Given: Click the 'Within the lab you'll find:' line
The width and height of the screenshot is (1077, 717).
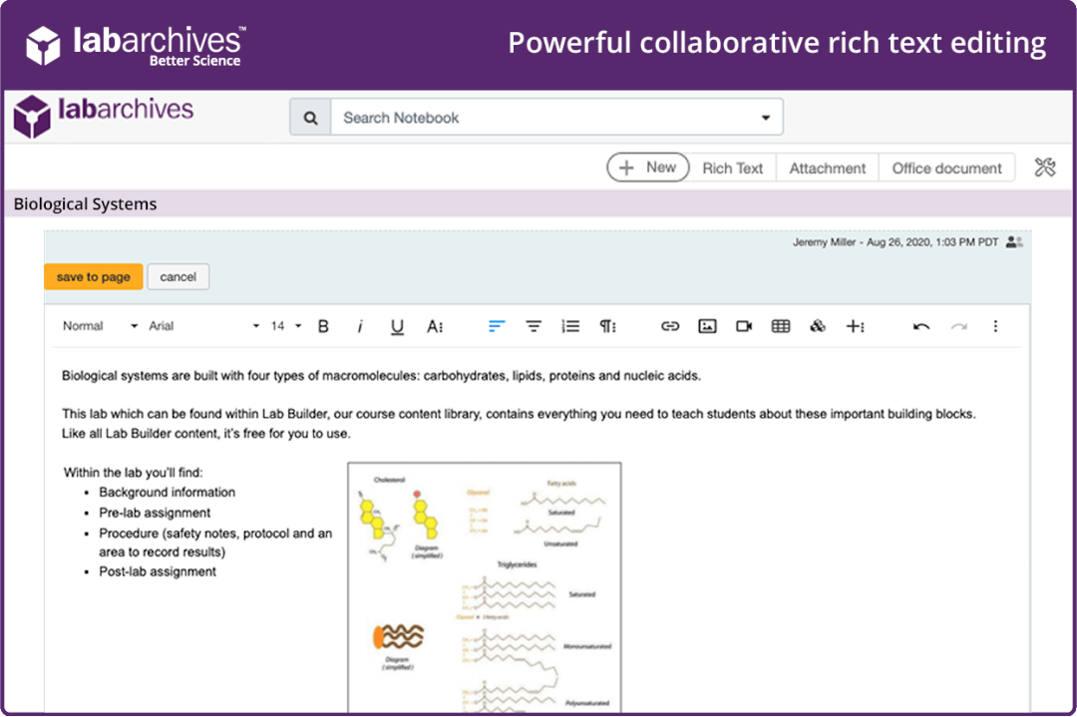Looking at the screenshot, I should tap(134, 473).
